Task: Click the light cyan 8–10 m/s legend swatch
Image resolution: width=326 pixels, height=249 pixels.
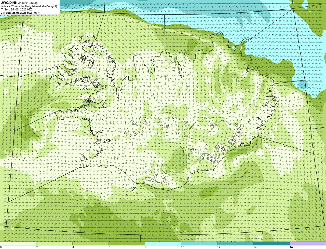Action: click(163, 243)
